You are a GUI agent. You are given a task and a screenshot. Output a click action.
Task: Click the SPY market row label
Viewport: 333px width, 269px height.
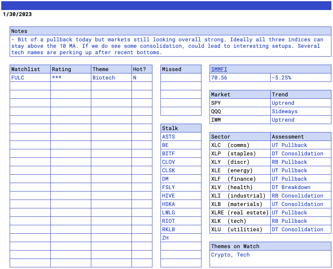coord(240,103)
